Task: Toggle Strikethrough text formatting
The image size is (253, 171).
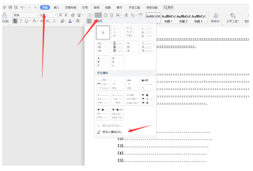Action: click(34, 21)
